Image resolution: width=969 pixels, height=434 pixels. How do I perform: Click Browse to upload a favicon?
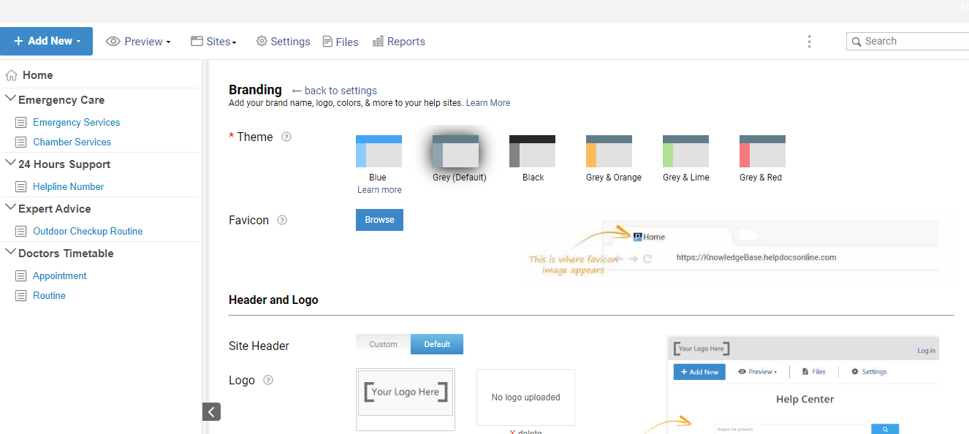coord(379,219)
